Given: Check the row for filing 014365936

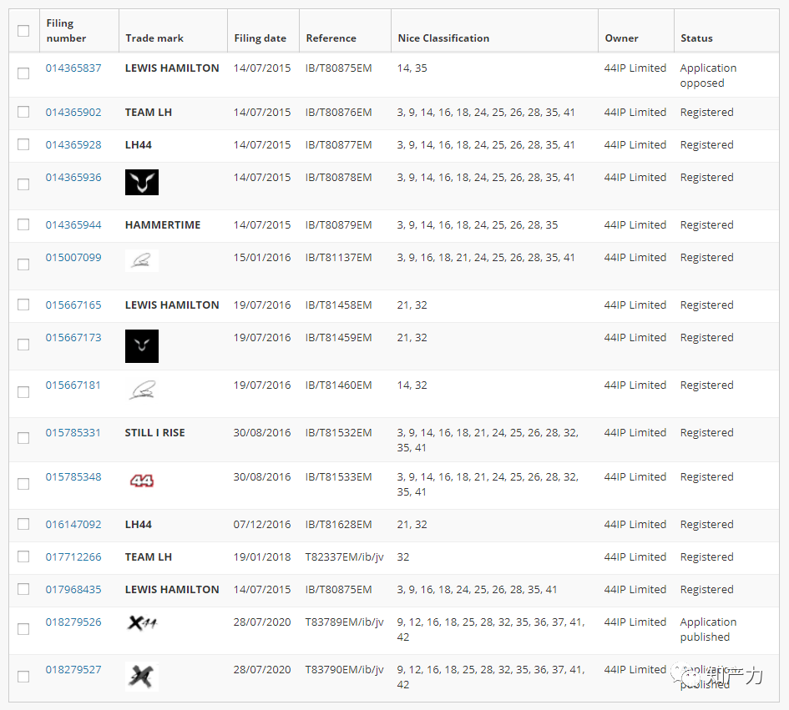Looking at the screenshot, I should (23, 184).
